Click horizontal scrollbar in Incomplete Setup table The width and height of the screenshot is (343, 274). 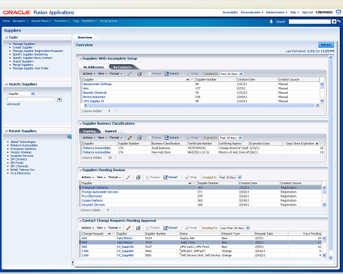point(201,105)
